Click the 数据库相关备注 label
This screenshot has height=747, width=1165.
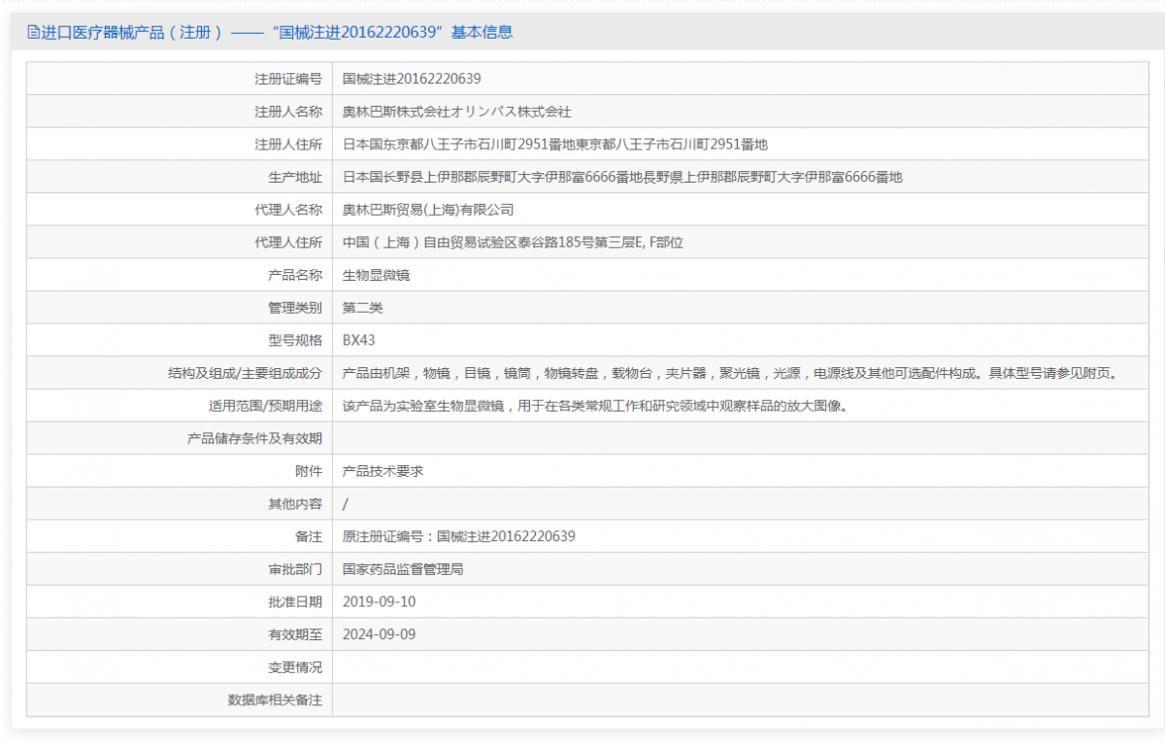coord(275,699)
